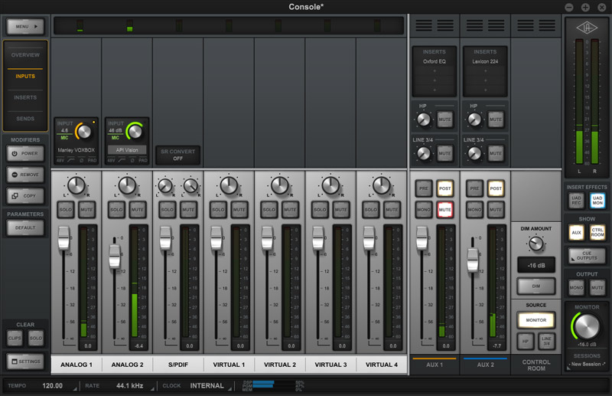This screenshot has width=612, height=396.
Task: Click the S/PDIF right pan knob
Action: tap(190, 185)
